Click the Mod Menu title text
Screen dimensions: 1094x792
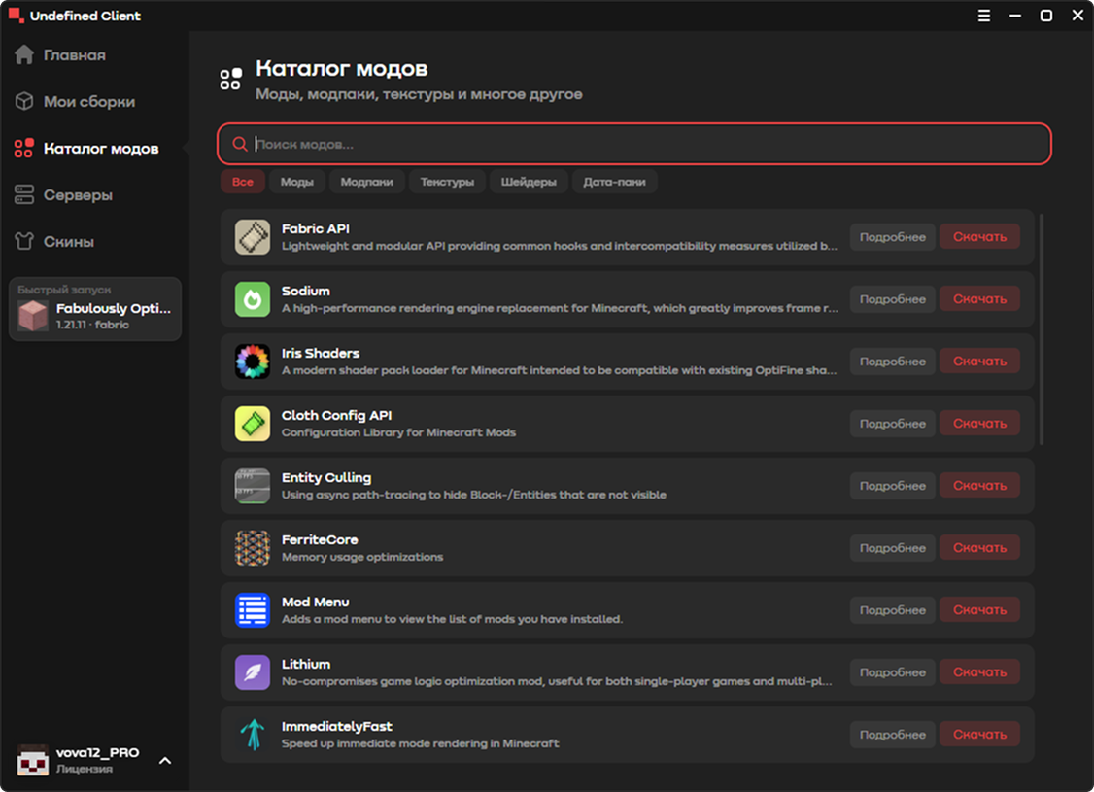[316, 603]
